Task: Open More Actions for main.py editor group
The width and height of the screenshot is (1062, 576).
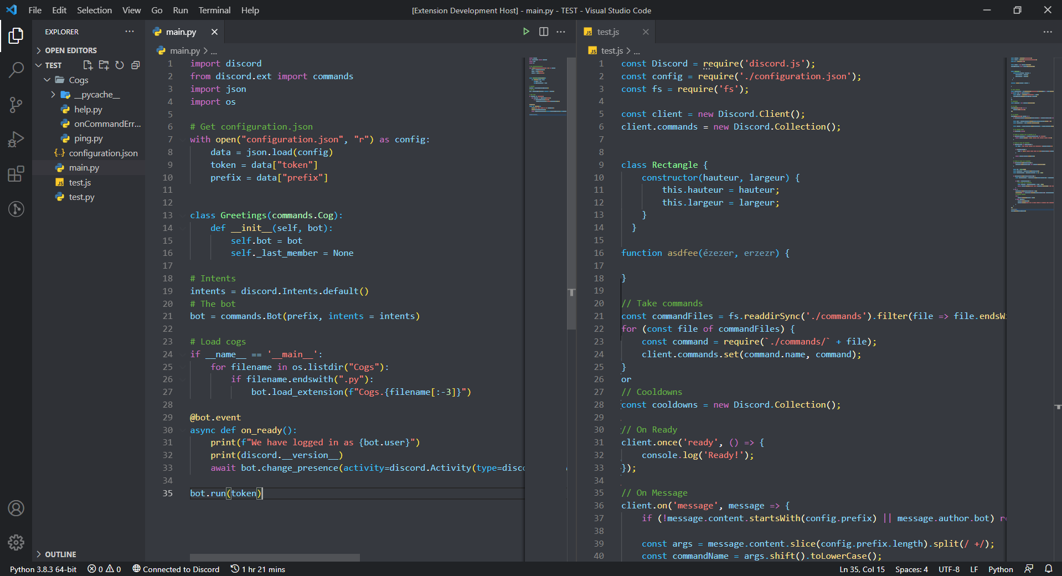Action: coord(561,32)
